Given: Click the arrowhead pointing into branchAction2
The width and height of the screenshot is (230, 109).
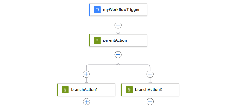Looking at the screenshot, I should point(150,82).
